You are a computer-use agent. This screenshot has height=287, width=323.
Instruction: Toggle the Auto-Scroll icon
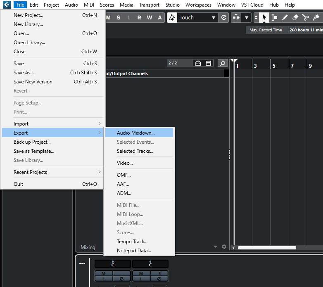pos(236,17)
